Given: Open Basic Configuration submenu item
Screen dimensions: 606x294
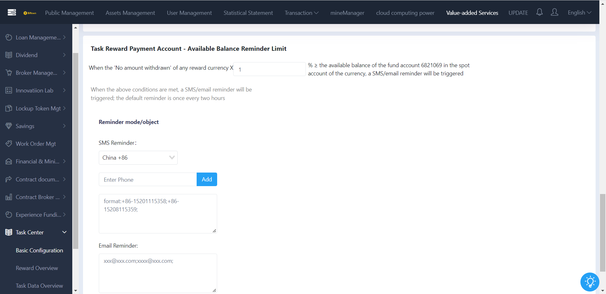Looking at the screenshot, I should pos(39,250).
